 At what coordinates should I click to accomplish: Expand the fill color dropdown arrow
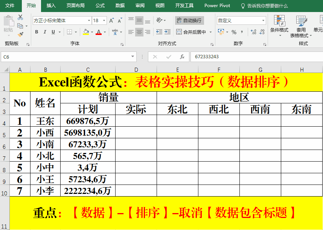pos(92,32)
